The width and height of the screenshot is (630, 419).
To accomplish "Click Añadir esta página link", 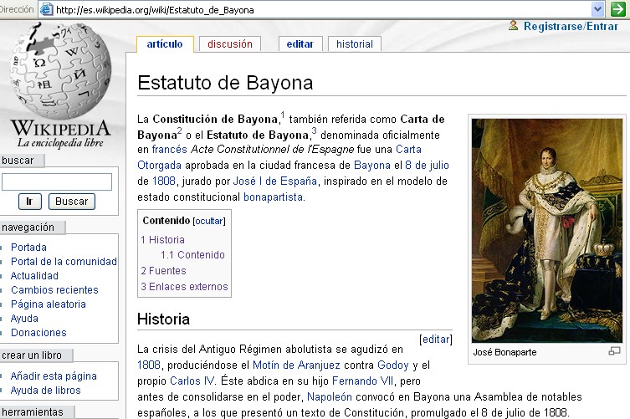I will click(54, 376).
